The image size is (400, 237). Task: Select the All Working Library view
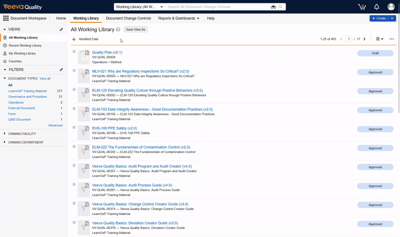pyautogui.click(x=23, y=37)
